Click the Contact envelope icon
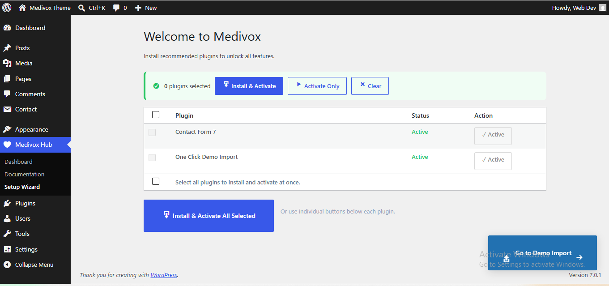This screenshot has height=286, width=609. coord(7,109)
